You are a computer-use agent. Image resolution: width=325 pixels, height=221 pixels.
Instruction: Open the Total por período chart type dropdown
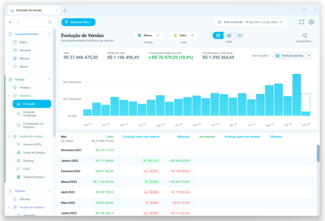pyautogui.click(x=292, y=56)
